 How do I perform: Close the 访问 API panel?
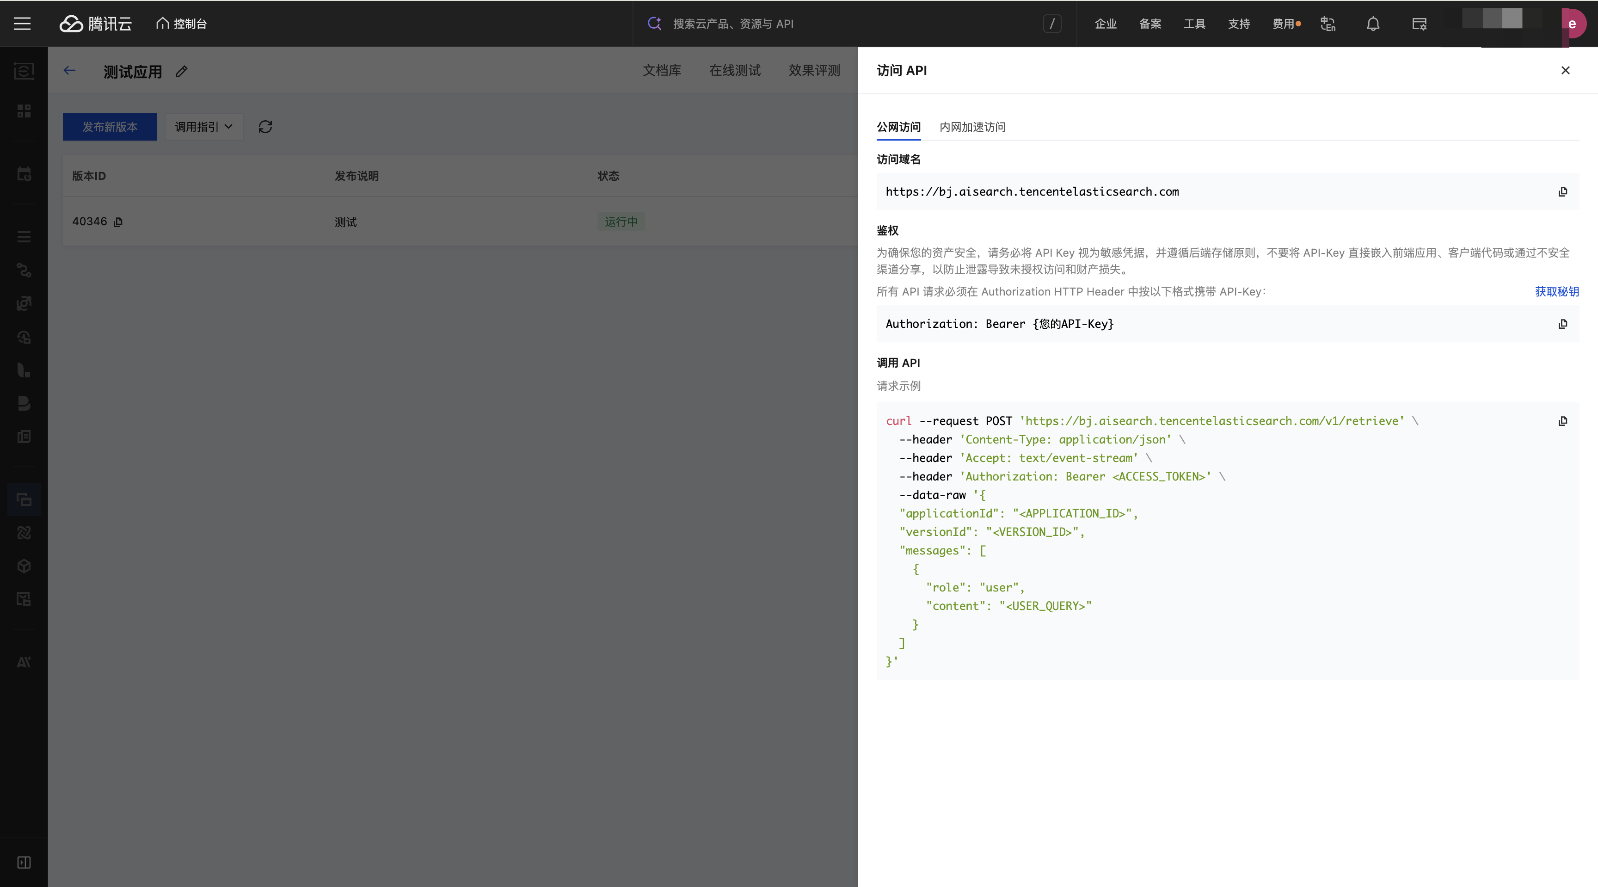1565,70
